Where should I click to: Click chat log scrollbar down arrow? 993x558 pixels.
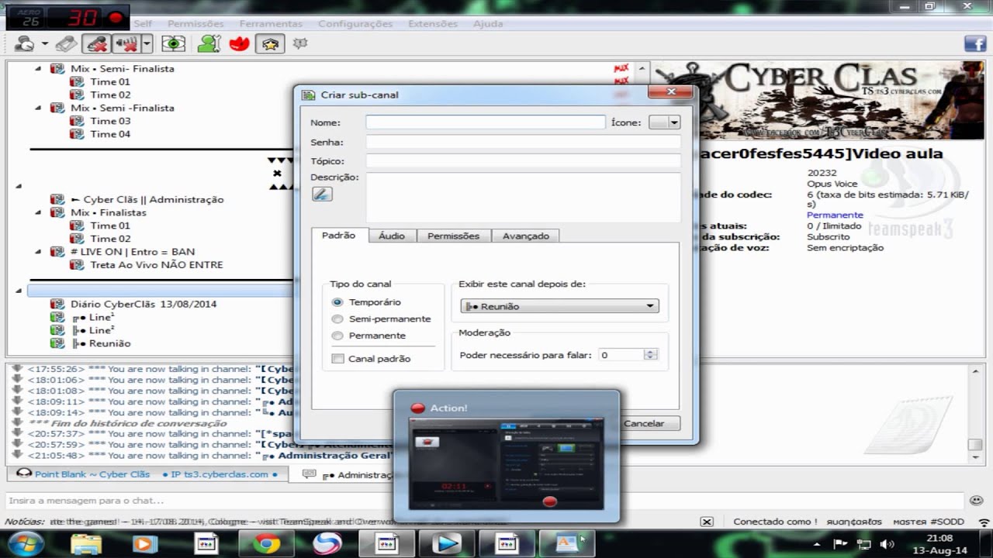click(974, 460)
